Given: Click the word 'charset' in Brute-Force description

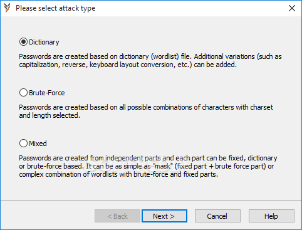Looking at the screenshot, I should (x=262, y=107).
